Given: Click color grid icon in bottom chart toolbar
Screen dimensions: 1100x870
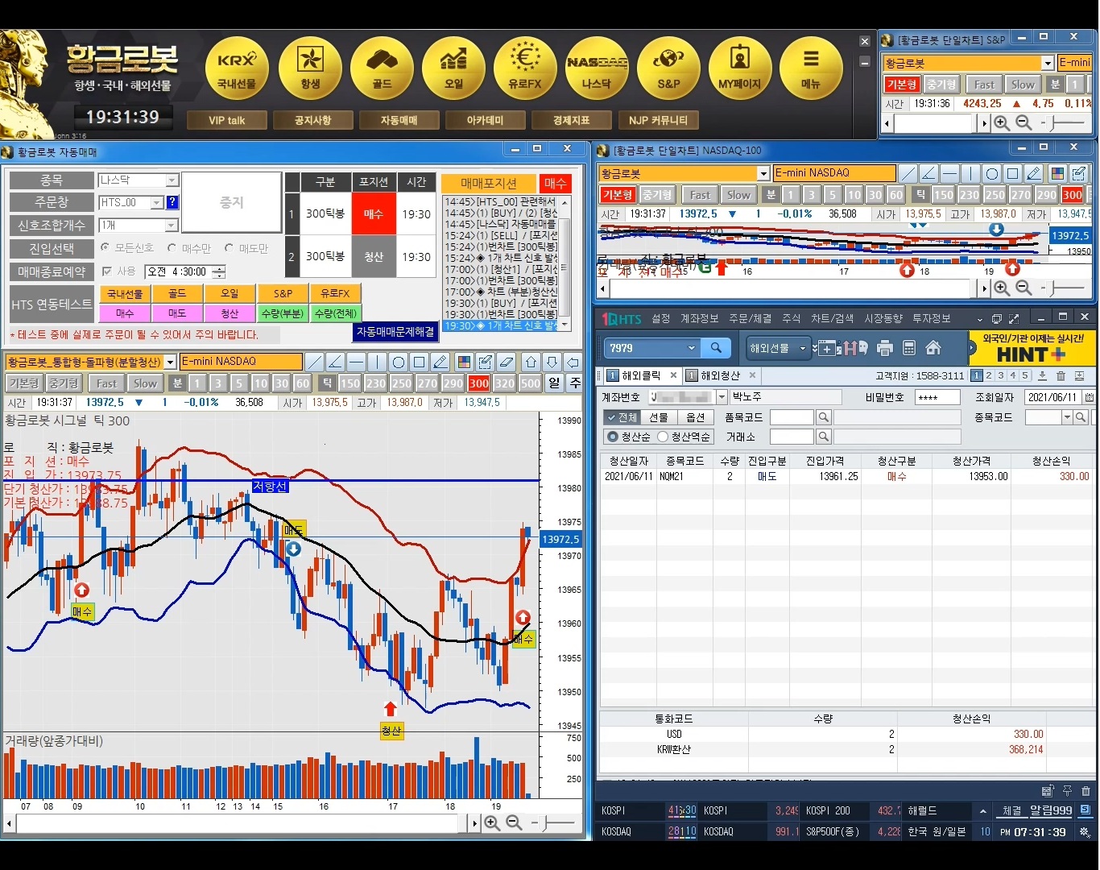Looking at the screenshot, I should click(464, 362).
